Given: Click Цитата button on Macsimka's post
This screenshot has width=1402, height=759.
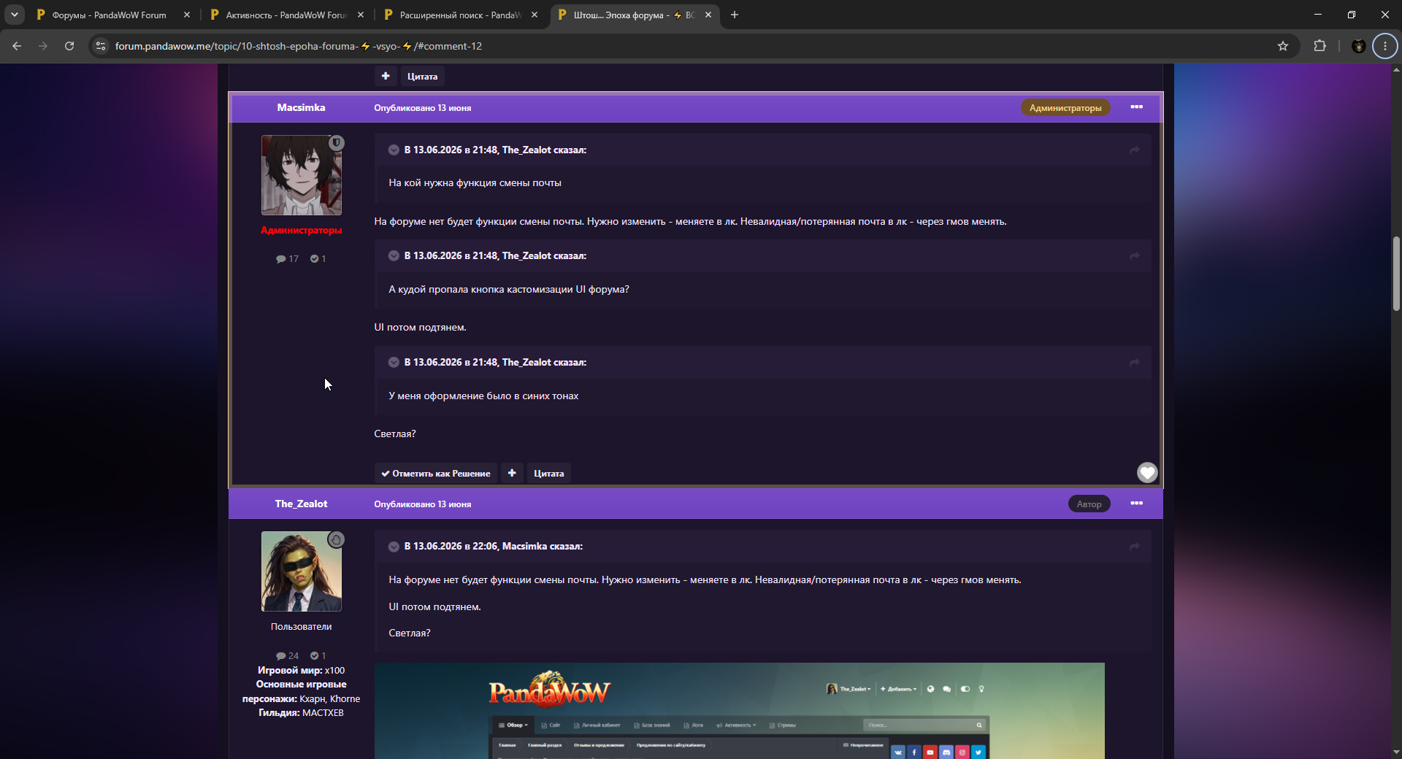Looking at the screenshot, I should 549,473.
